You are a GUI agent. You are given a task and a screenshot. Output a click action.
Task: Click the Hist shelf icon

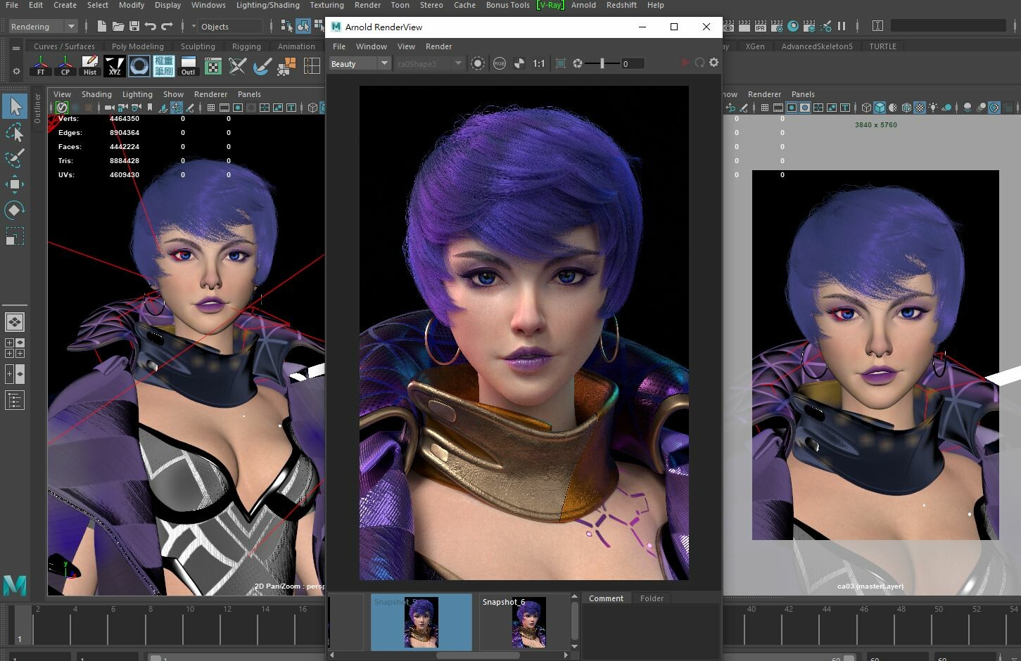90,66
